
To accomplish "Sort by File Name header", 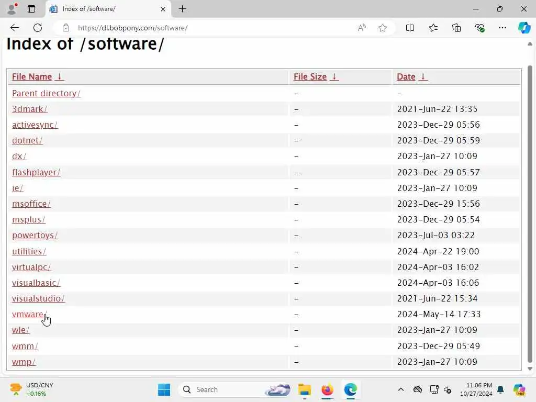I will (38, 76).
